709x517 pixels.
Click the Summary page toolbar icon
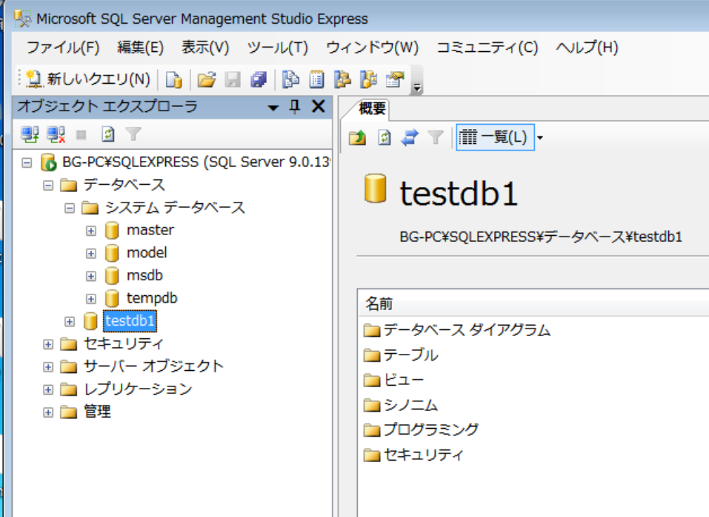coord(316,79)
